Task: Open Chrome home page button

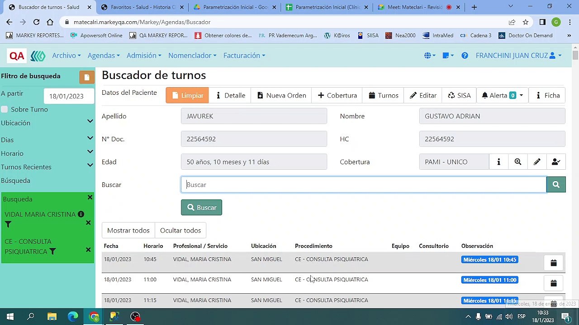Action: tap(50, 22)
